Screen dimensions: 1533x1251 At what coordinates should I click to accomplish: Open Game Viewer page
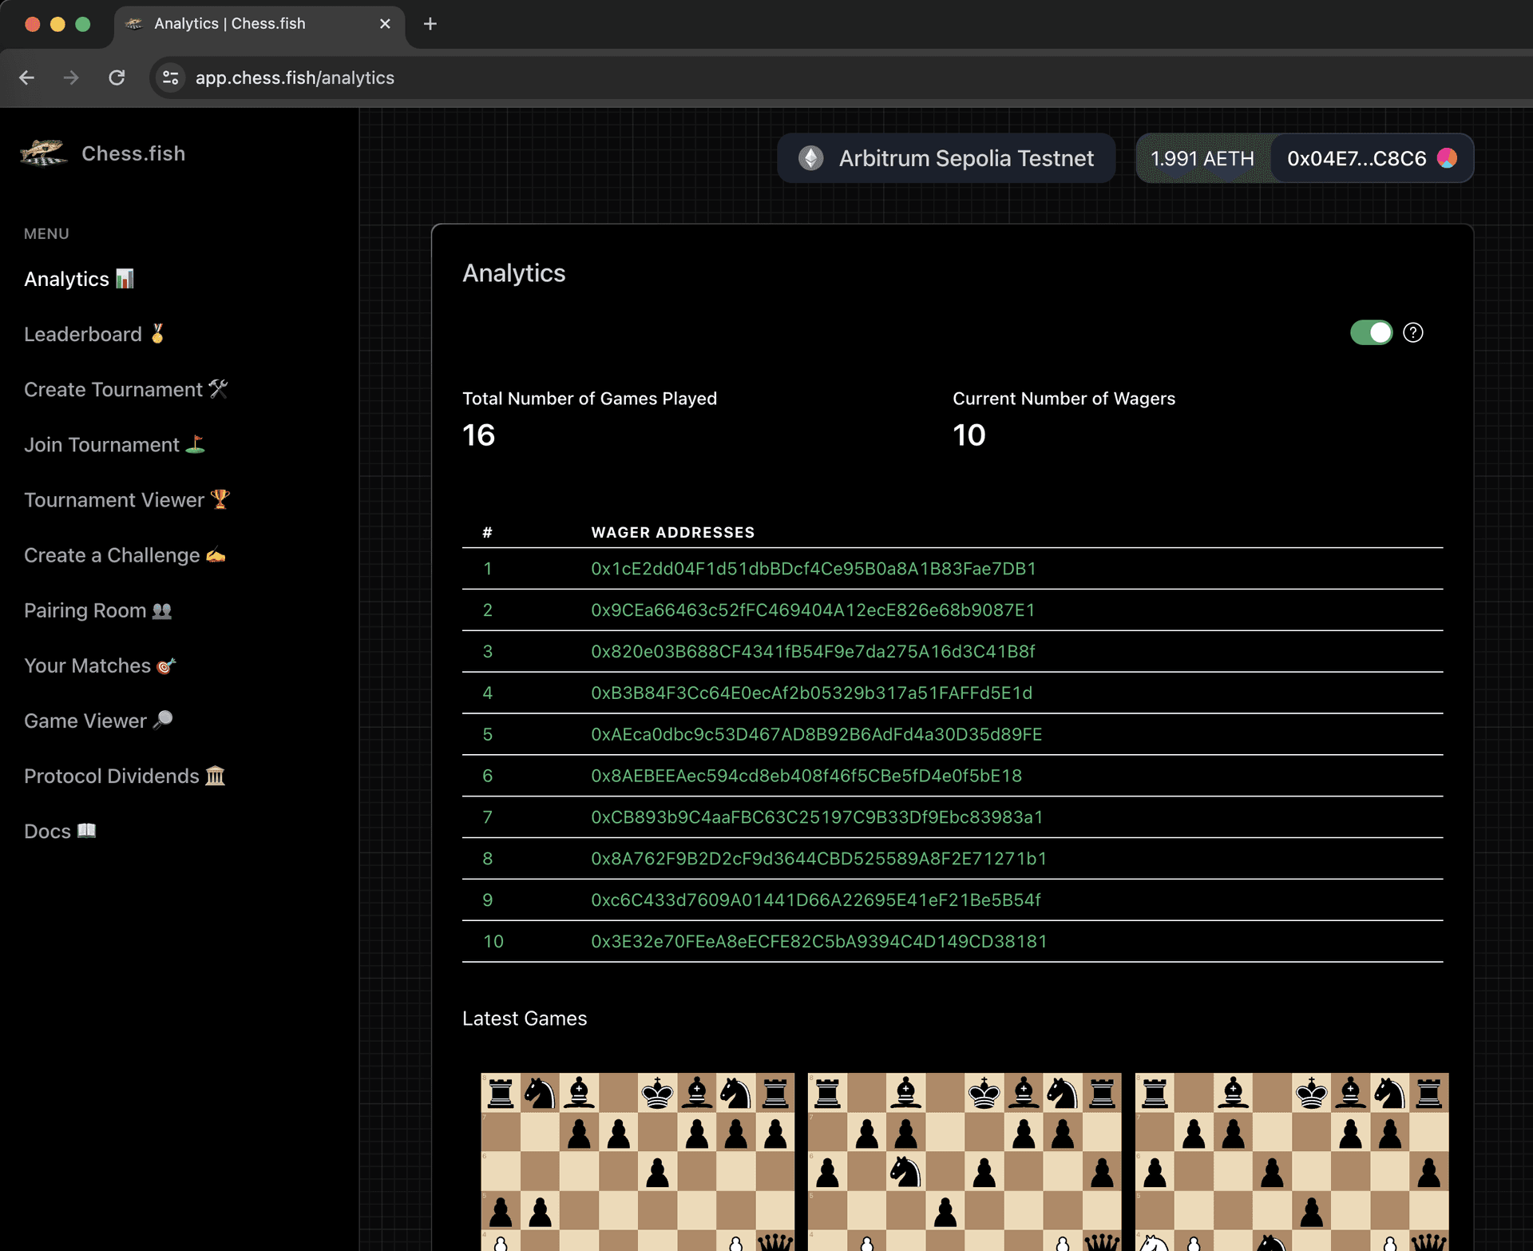click(x=98, y=721)
